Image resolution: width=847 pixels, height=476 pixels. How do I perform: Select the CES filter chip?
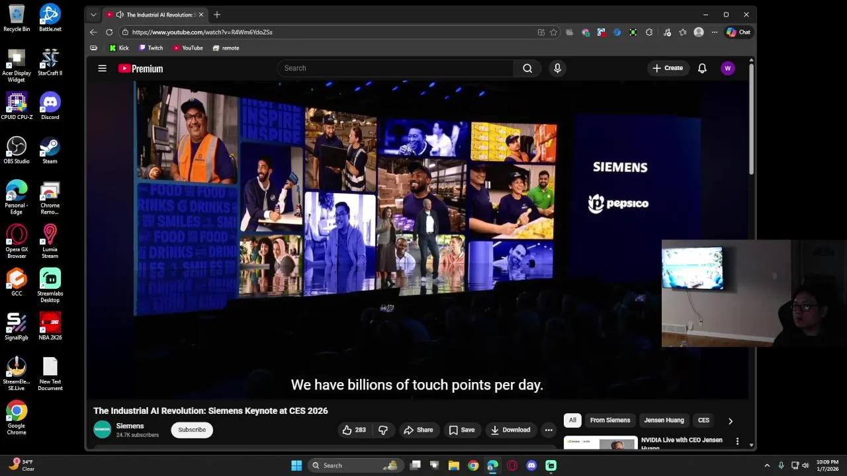[x=703, y=420]
